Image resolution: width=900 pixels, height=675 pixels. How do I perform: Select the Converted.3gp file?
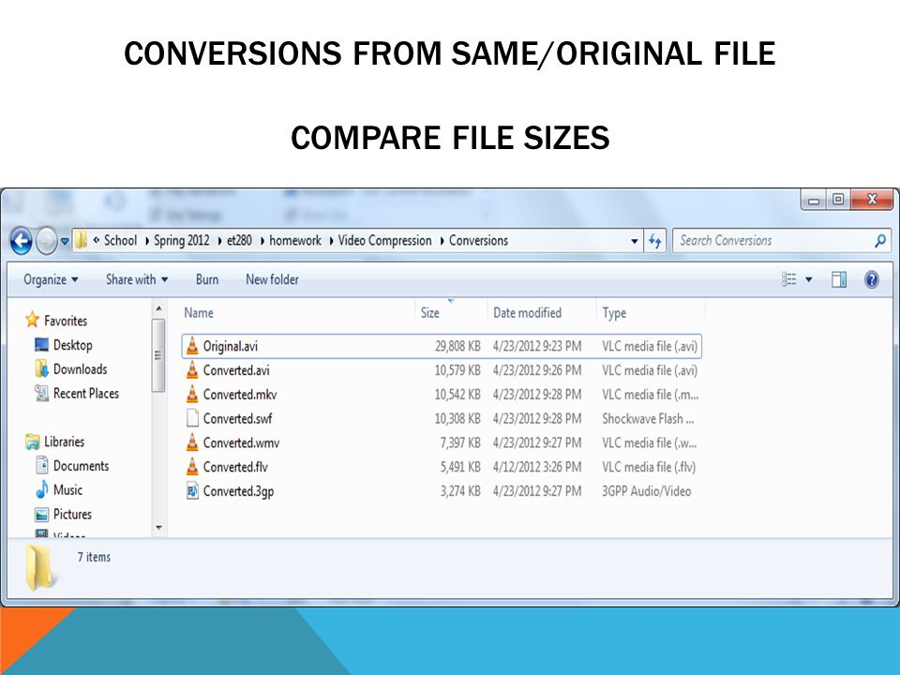[x=442, y=490]
